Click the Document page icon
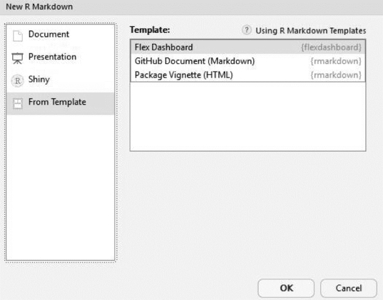 pyautogui.click(x=17, y=36)
